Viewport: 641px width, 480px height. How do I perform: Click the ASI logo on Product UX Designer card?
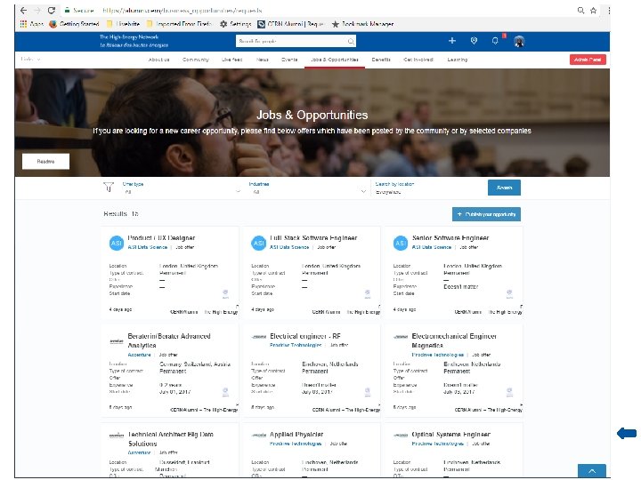(117, 243)
